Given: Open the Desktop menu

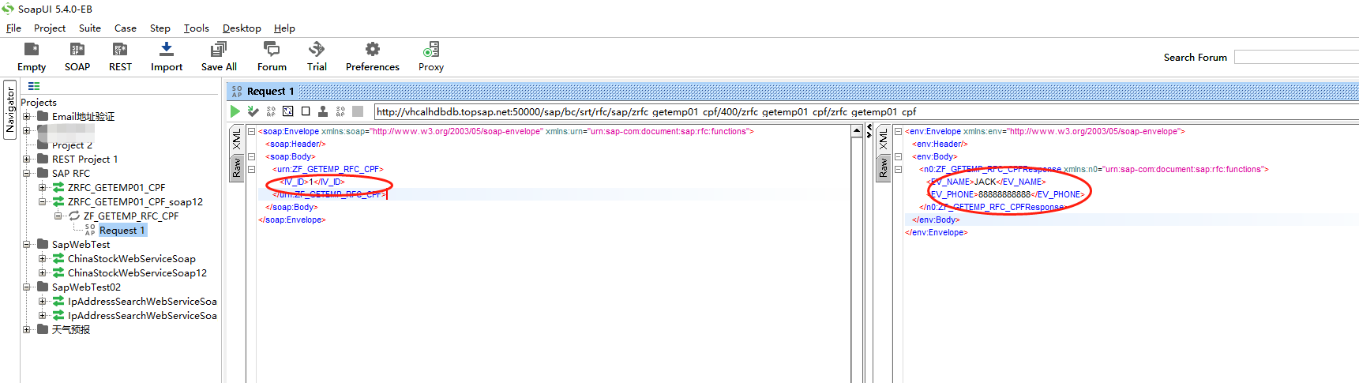Looking at the screenshot, I should click(x=242, y=28).
